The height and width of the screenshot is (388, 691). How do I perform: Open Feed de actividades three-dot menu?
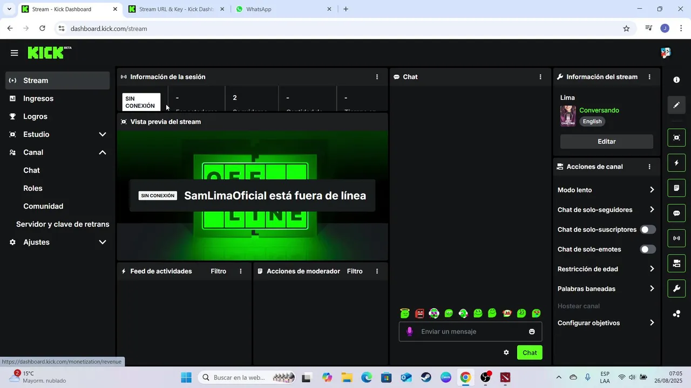pos(241,271)
